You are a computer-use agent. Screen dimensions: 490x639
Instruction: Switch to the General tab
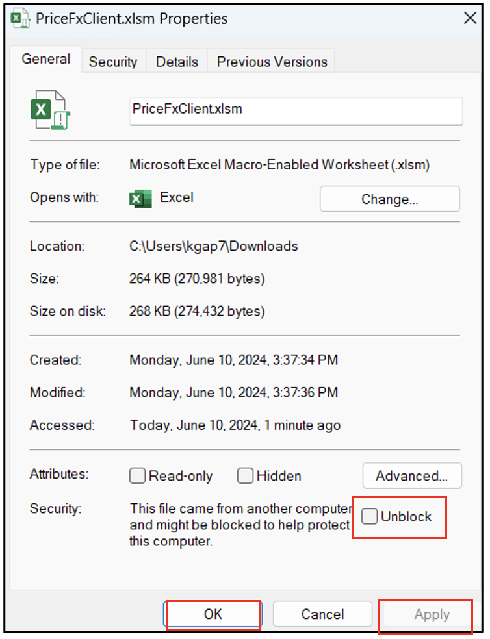(45, 59)
